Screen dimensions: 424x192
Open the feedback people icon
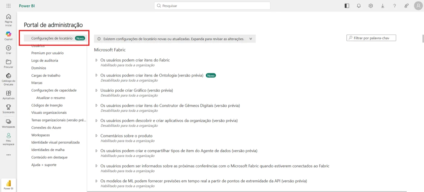coord(406,6)
